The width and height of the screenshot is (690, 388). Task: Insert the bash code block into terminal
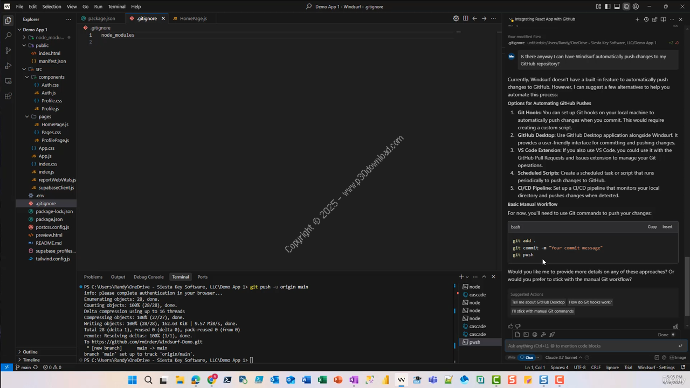coord(667,227)
